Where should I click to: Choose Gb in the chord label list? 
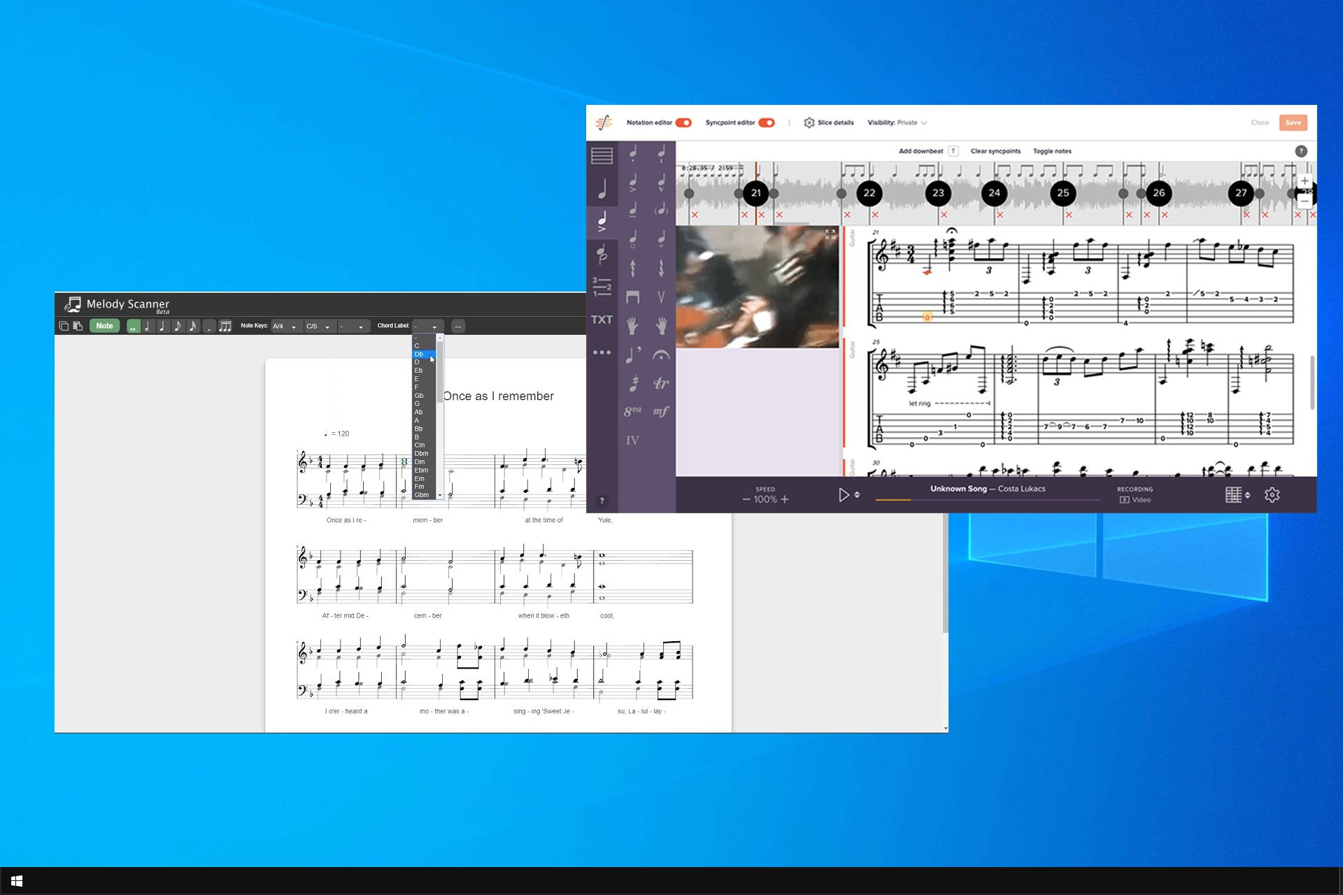point(424,396)
